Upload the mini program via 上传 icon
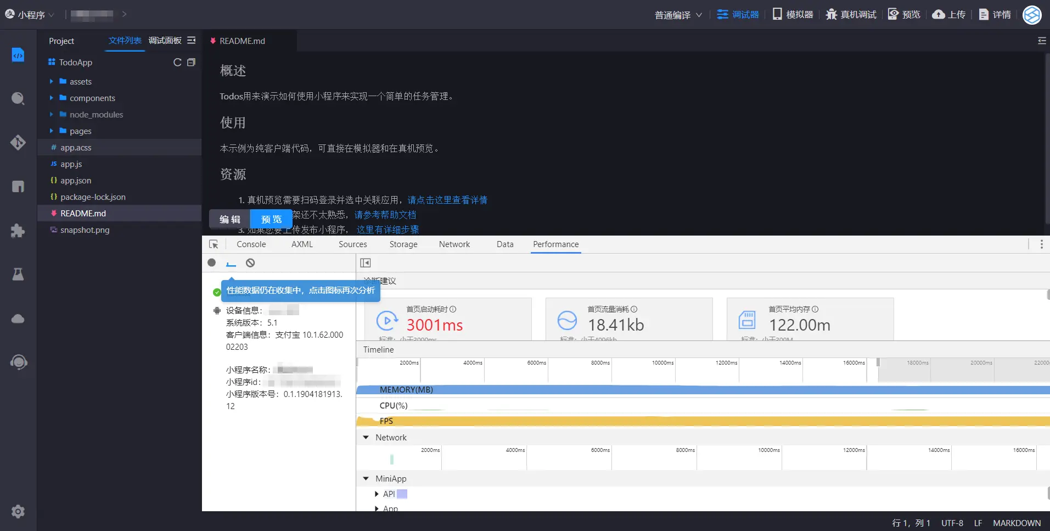The width and height of the screenshot is (1050, 531). tap(948, 14)
